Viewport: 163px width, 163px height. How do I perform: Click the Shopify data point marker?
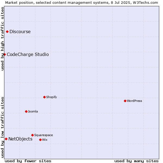coord(44,97)
